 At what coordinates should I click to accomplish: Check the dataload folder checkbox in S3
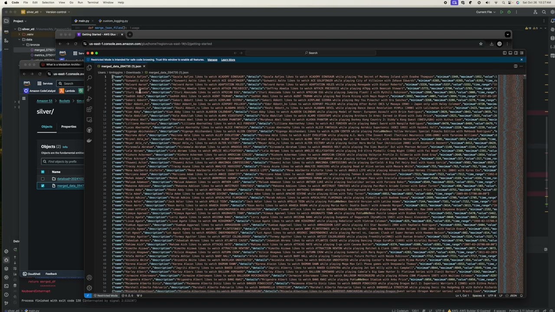[x=42, y=179]
